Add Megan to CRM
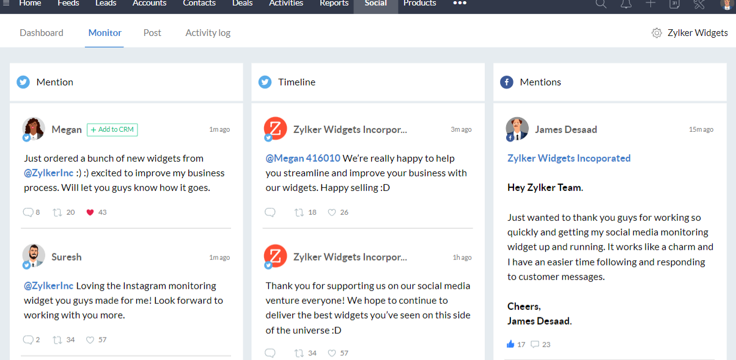This screenshot has height=360, width=736. tap(112, 129)
